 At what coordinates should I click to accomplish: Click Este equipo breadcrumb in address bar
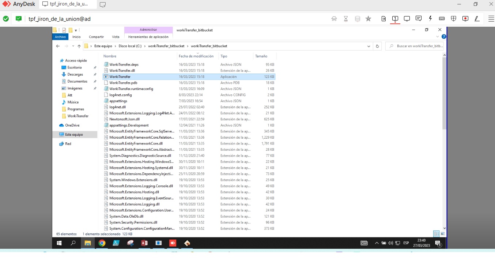coord(103,46)
